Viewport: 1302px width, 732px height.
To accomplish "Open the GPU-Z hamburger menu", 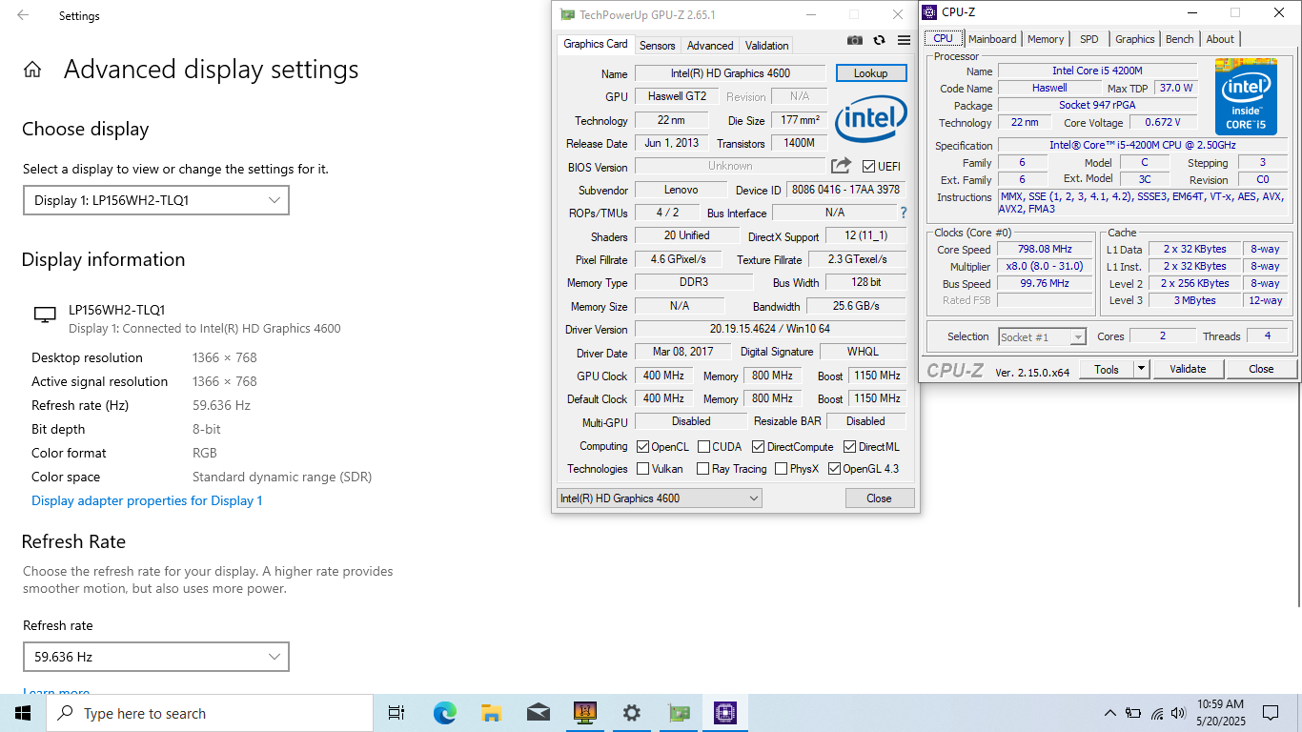I will click(x=904, y=40).
